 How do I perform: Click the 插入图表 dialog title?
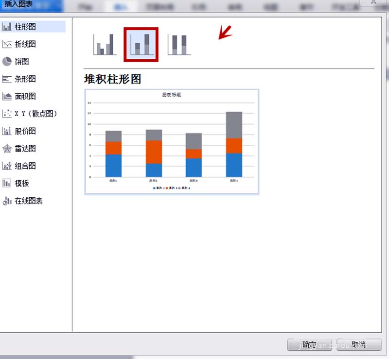(x=18, y=4)
